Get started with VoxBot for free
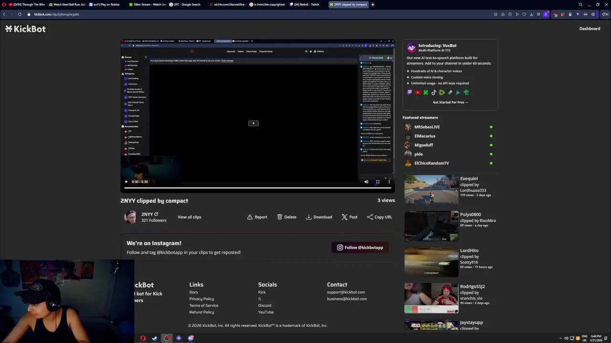611x343 pixels. pos(450,102)
